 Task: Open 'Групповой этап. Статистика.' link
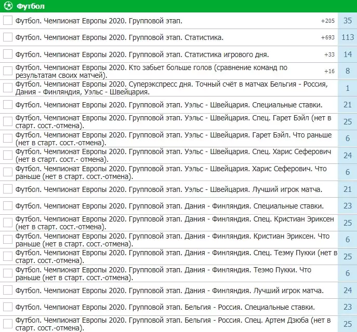120,37
